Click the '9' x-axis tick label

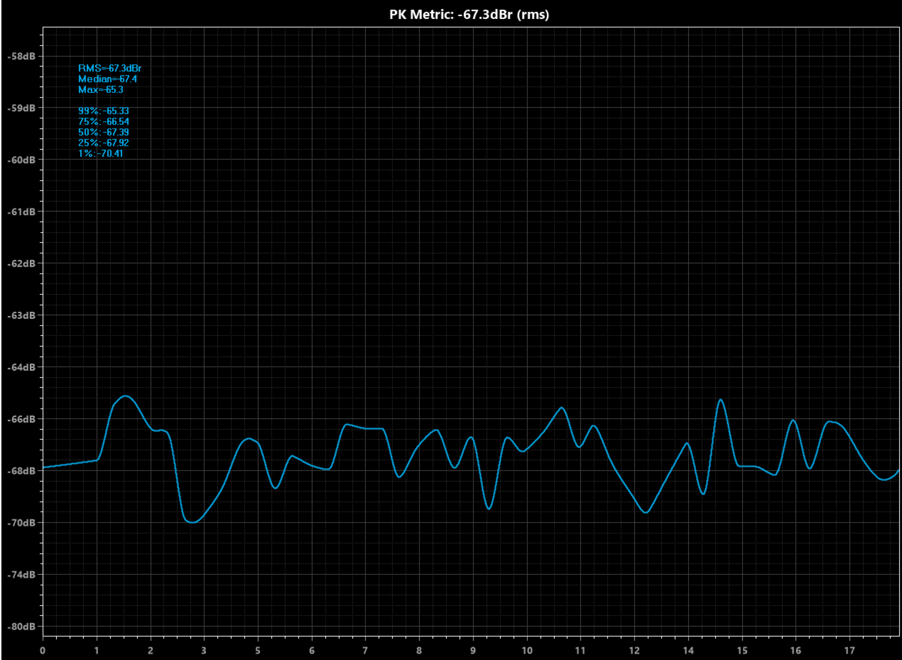click(x=473, y=651)
